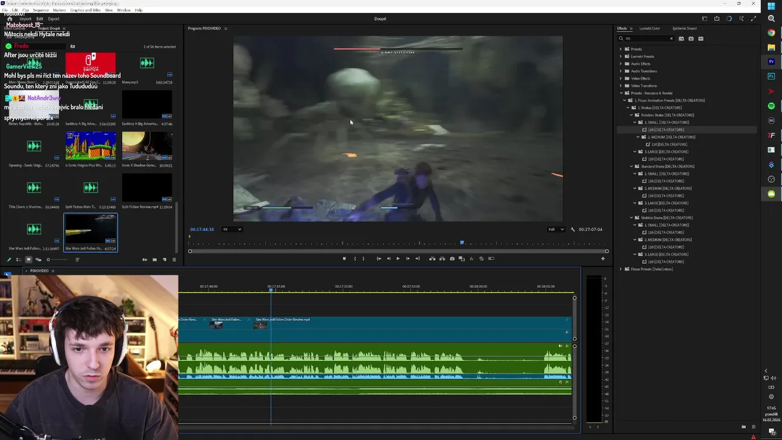Click the Effects panel search field

(x=646, y=38)
